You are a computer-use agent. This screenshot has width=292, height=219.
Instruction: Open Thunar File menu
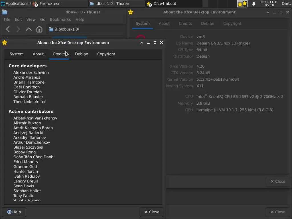7,20
